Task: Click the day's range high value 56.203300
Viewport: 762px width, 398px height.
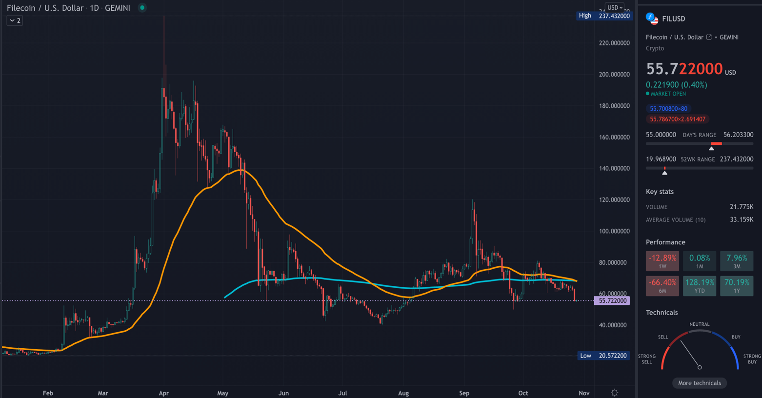Action: click(738, 135)
